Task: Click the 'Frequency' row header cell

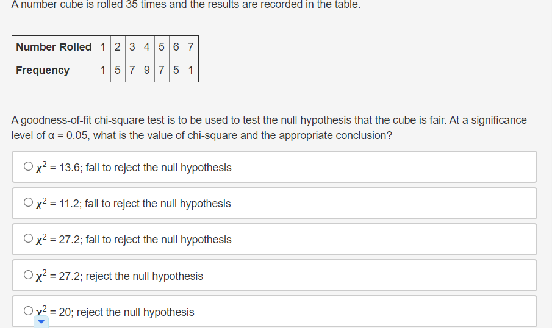Action: [54, 70]
